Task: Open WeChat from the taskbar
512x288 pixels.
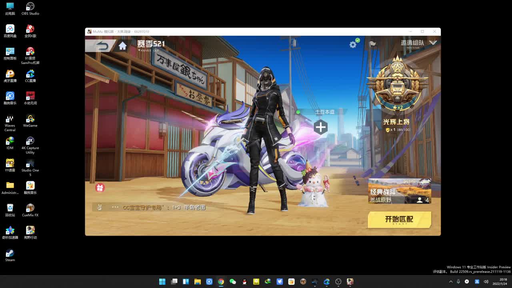Action: pos(232,282)
